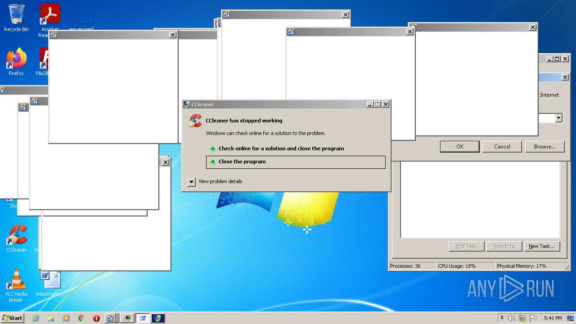Click the Switch To button in Task Manager

[504, 246]
